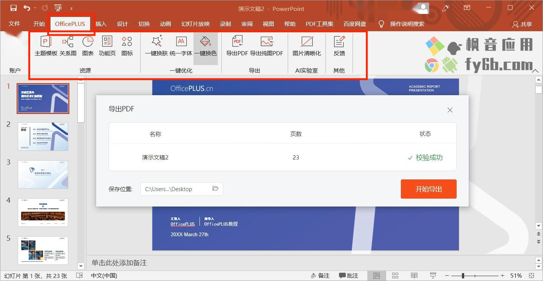
Task: Switch to the 录制 recording tab
Action: [225, 24]
